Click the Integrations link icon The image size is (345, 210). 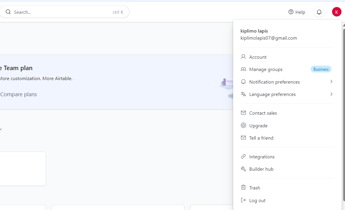coord(243,156)
